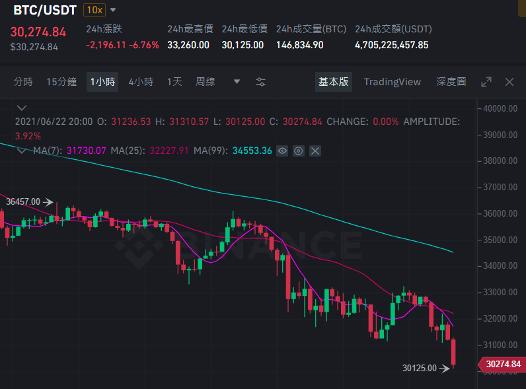Close the chart panel
This screenshot has height=389, width=526.
click(x=509, y=82)
